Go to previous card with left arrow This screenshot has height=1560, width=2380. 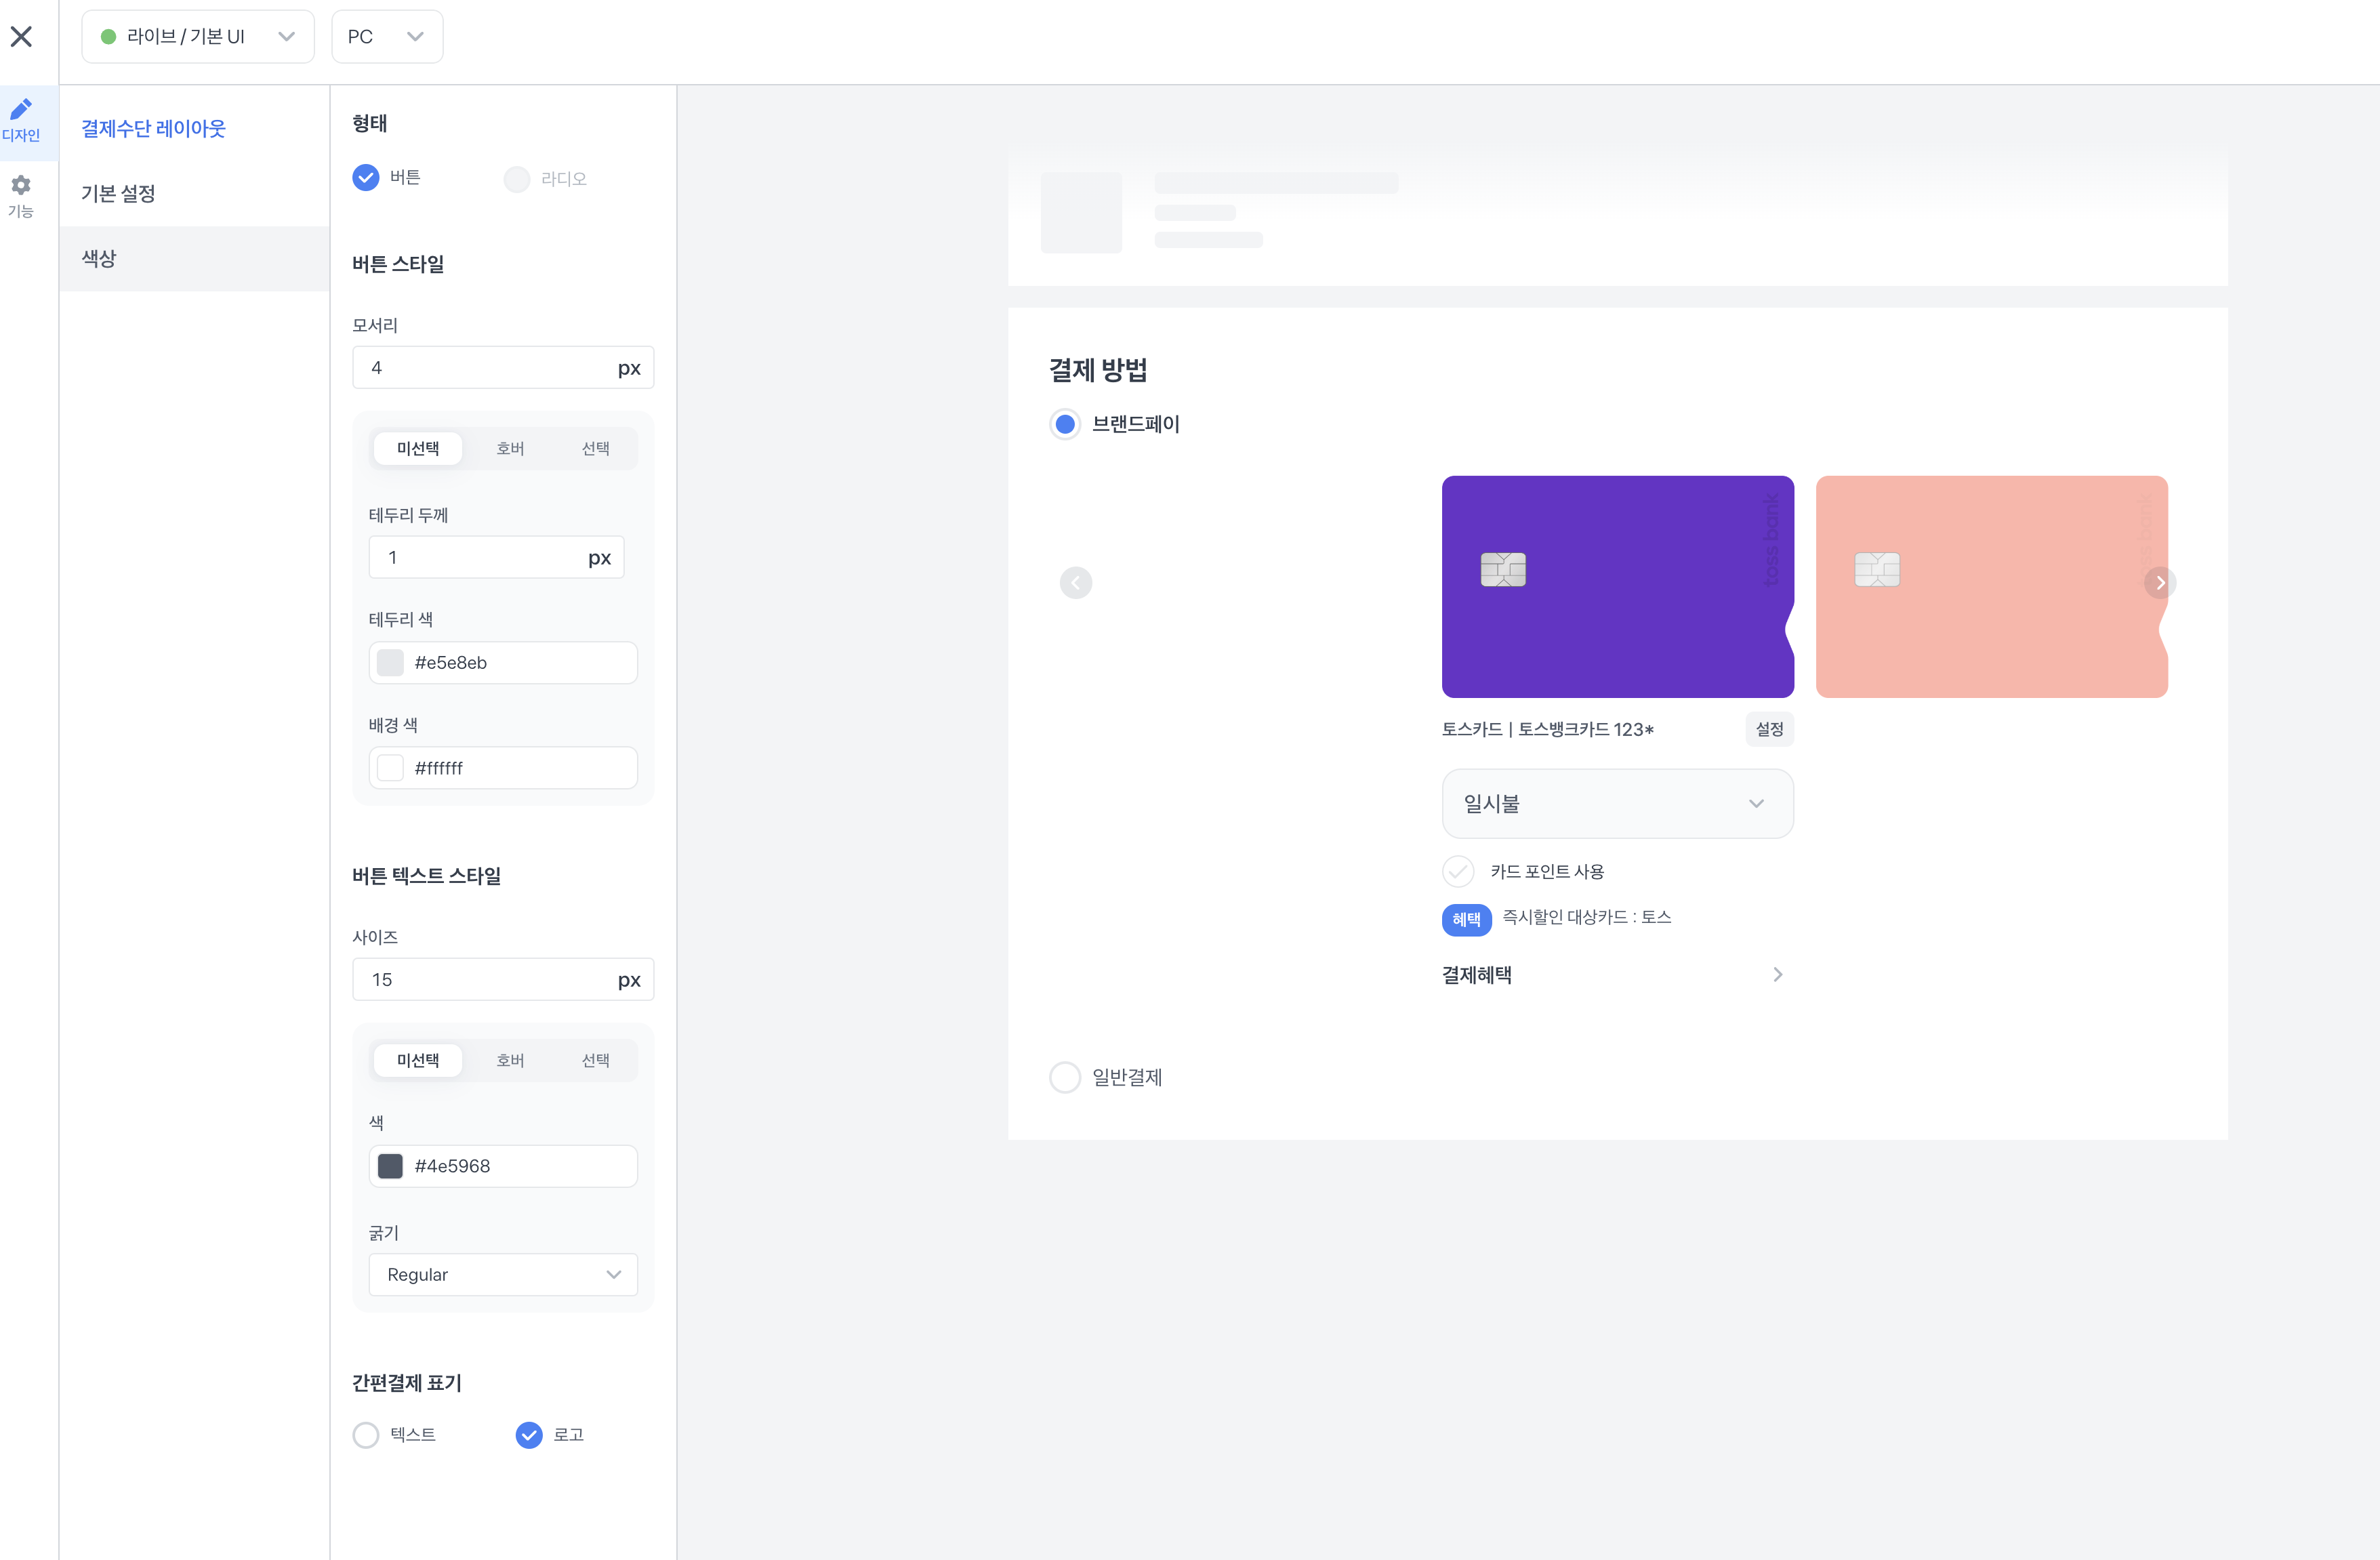coord(1075,583)
